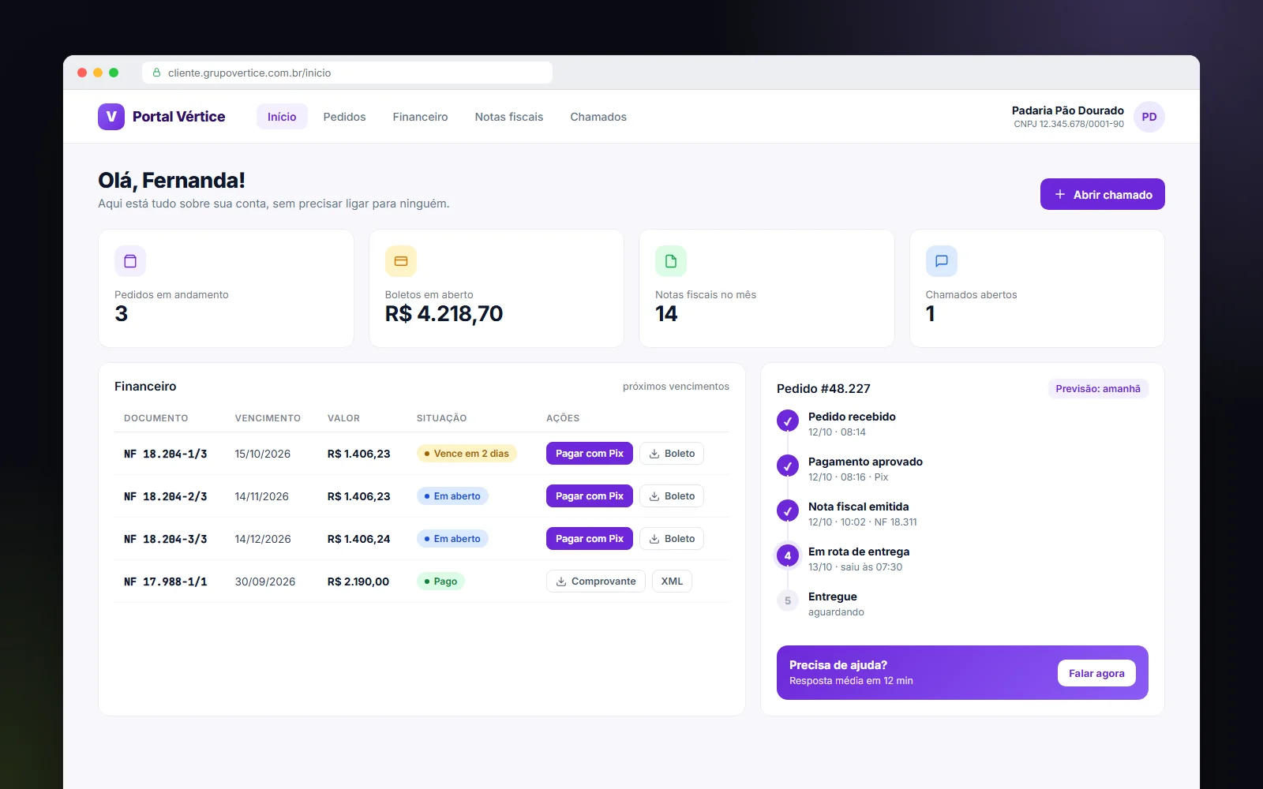
Task: Click the Falar agora button
Action: tap(1096, 673)
